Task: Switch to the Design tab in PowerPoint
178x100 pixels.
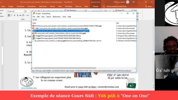Action: 11,6
